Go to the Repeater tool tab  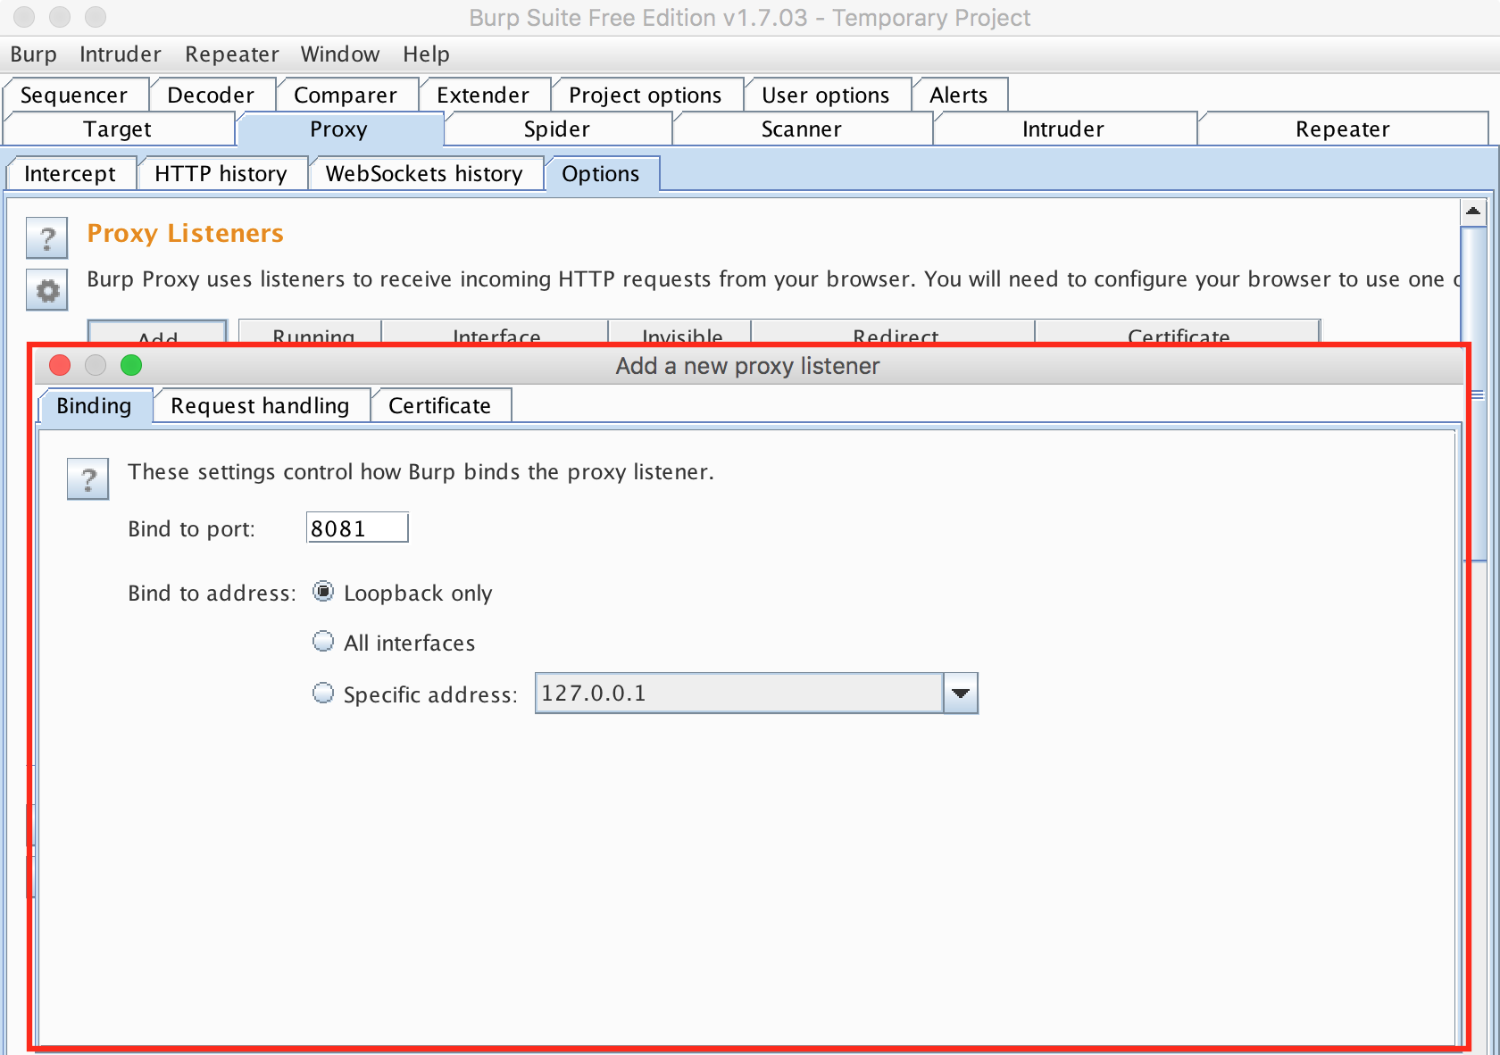tap(1342, 129)
